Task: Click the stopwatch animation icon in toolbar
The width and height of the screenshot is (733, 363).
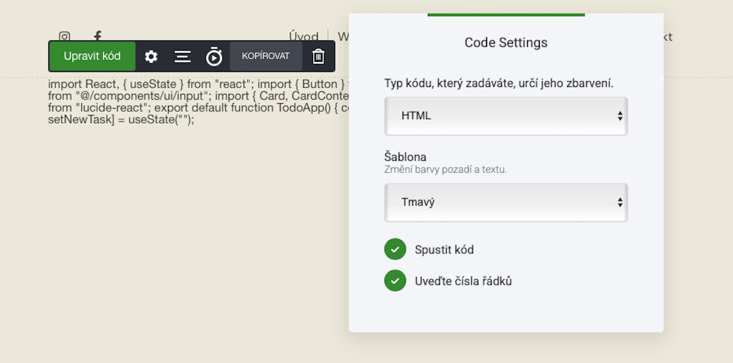Action: point(214,57)
